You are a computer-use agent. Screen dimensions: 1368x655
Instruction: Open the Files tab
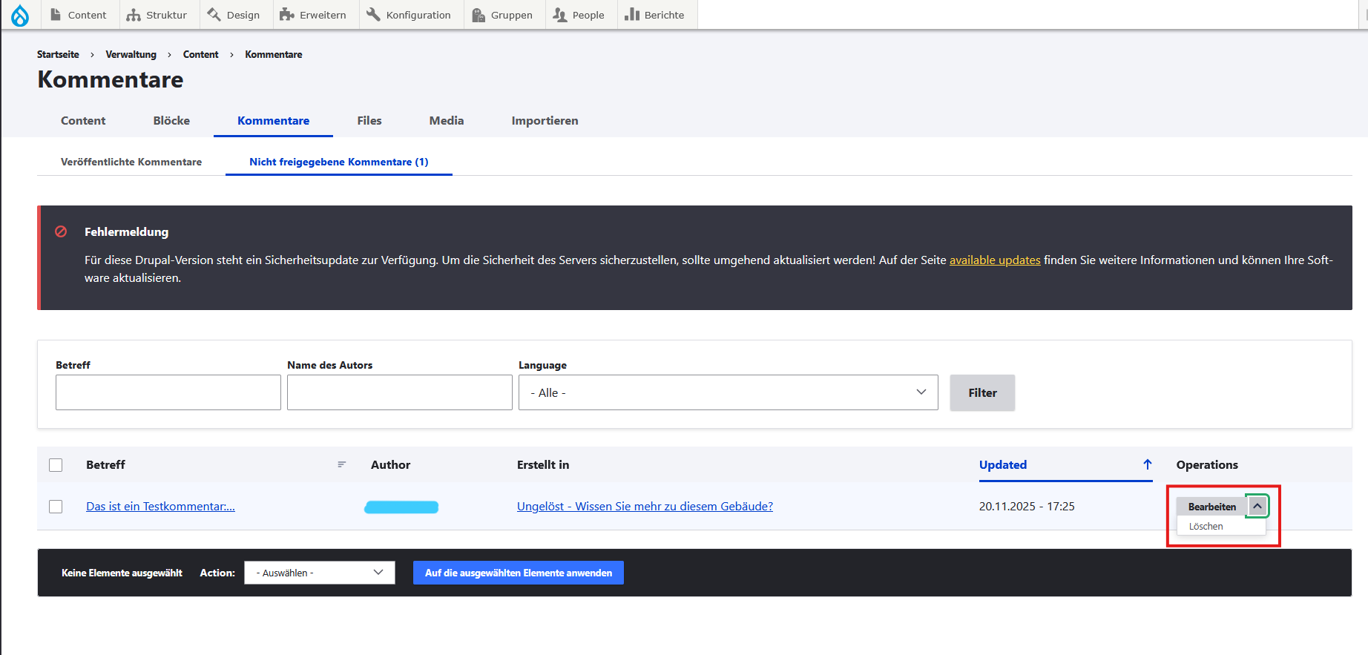coord(369,120)
